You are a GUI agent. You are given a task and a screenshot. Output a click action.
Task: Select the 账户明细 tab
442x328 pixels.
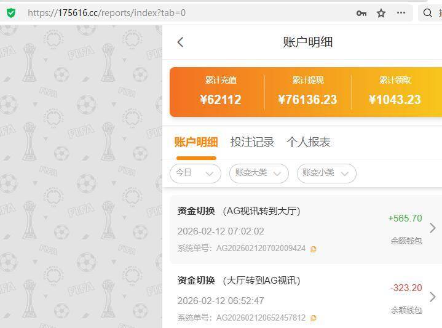point(195,142)
